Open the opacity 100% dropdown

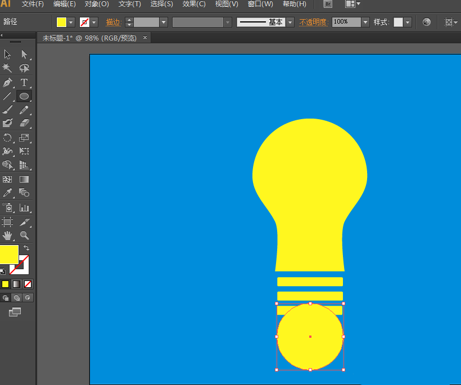[x=365, y=22]
